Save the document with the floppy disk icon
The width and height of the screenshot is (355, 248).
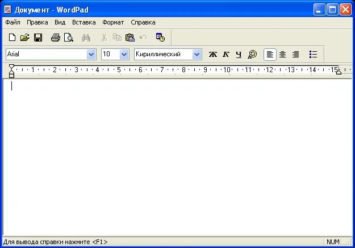point(38,38)
